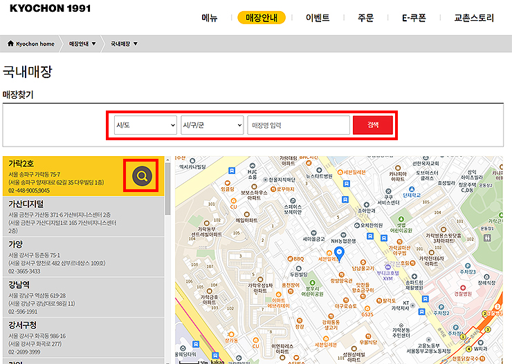Click the store list scrollbar thumb

coord(168,189)
